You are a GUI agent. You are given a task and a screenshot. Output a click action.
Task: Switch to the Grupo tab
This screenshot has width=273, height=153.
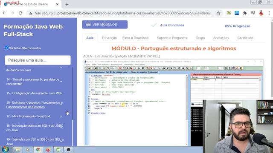tap(200, 38)
